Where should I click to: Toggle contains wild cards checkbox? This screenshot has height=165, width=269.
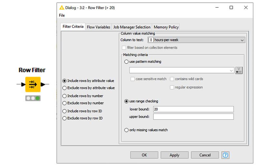pos(172,79)
